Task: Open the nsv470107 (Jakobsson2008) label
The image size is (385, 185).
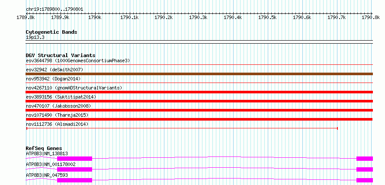Action: (58, 106)
